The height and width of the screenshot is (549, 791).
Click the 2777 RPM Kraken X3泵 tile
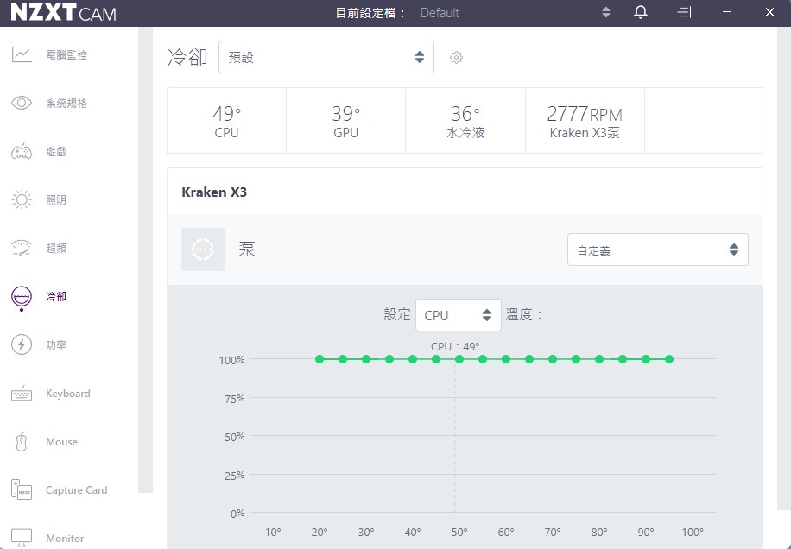pyautogui.click(x=585, y=121)
